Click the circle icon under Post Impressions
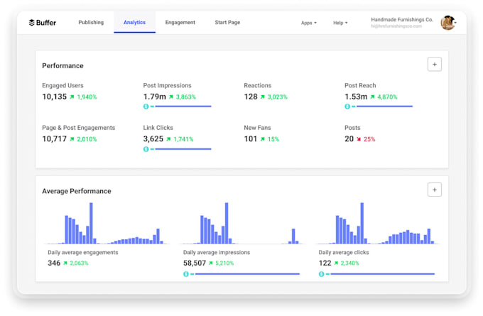Viewport: 483px width, 316px height. point(146,107)
